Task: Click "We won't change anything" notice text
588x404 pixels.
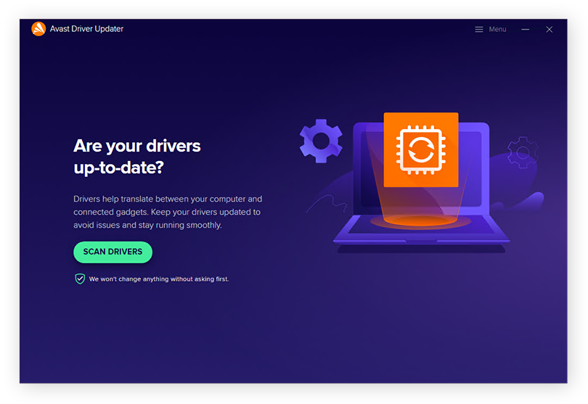Action: [158, 279]
